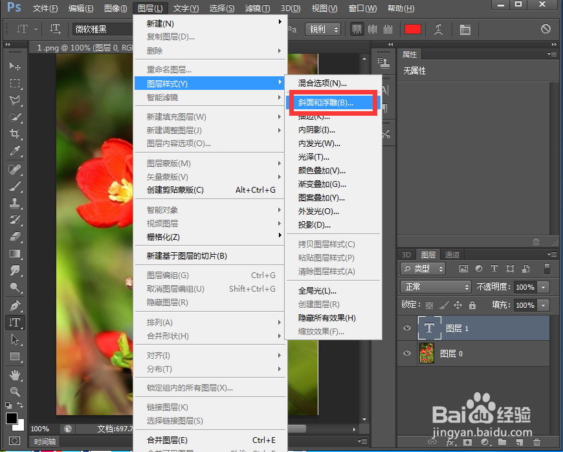Screen dimensions: 563x452
Task: Delete the layer with trash icon
Action: point(536,442)
